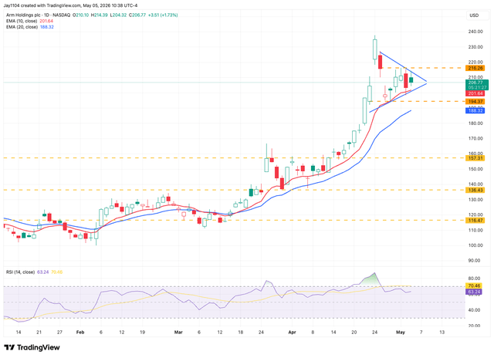The image size is (494, 358).
Task: Select the Arm Holdings plc chart title
Action: coord(38,15)
